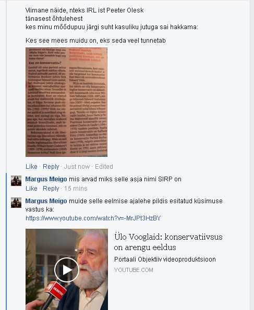
Task: Like Margus Meigo's SIRP comment
Action: (31, 189)
